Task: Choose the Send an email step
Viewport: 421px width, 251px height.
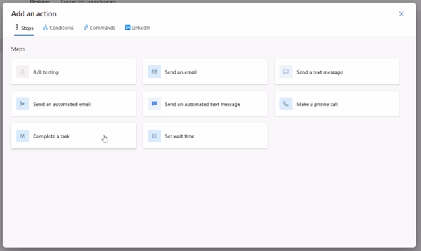Action: (x=205, y=72)
